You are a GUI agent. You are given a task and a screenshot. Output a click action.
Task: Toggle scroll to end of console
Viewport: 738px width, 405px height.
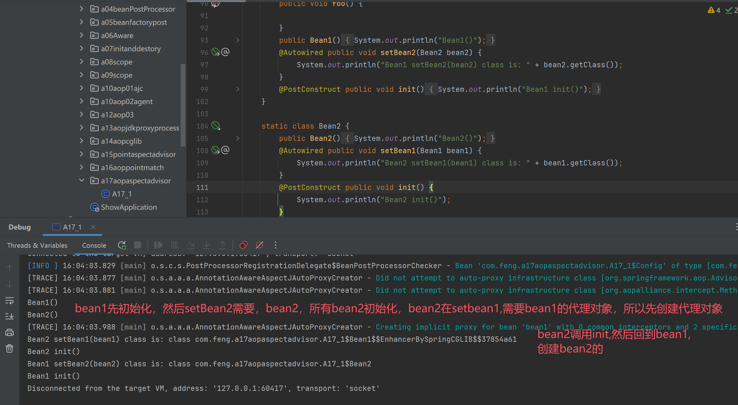[x=9, y=316]
